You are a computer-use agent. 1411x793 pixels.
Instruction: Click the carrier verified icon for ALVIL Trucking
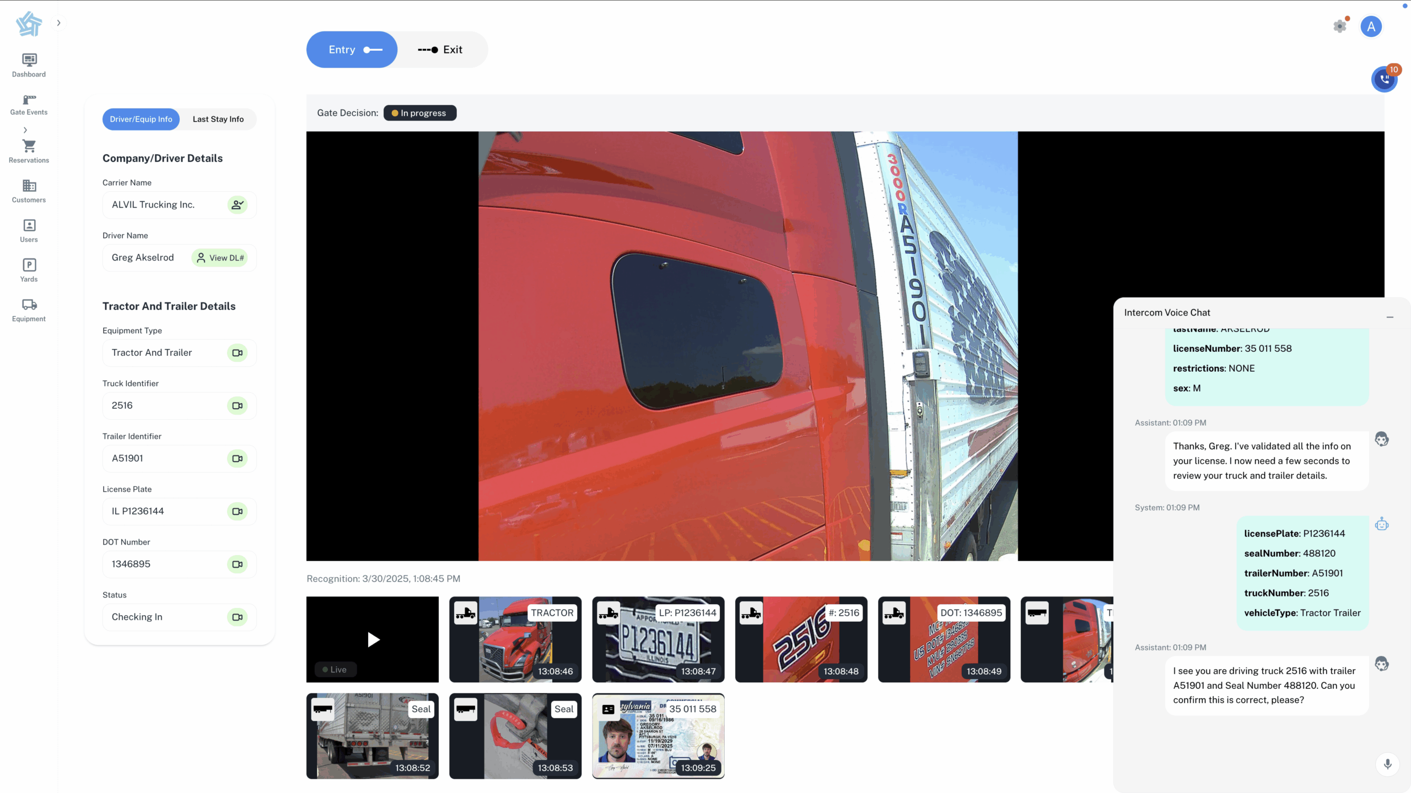238,205
